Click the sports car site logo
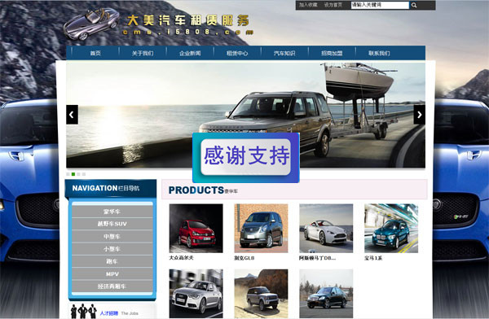The height and width of the screenshot is (319, 489). 91,24
